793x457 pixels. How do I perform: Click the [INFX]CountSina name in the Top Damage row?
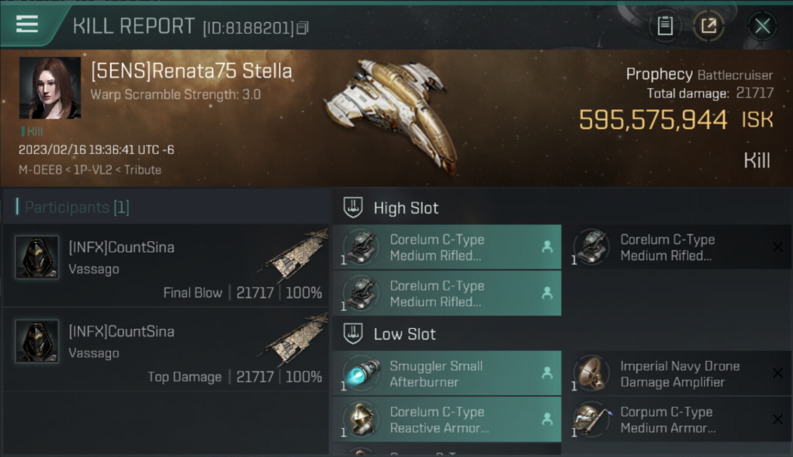[121, 331]
